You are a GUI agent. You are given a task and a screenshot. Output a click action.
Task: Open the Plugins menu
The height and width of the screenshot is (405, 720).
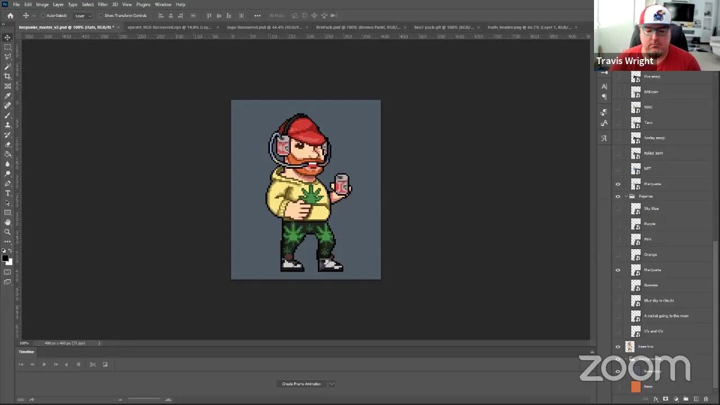click(x=143, y=4)
